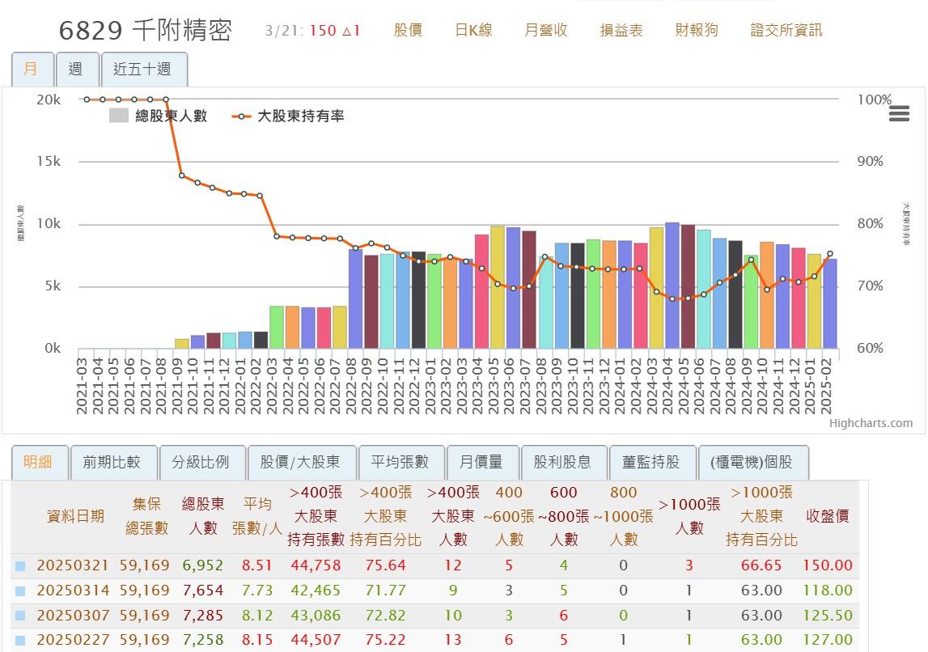Screen dimensions: 928x652
Task: Open the 月價量 tab
Action: pos(482,462)
